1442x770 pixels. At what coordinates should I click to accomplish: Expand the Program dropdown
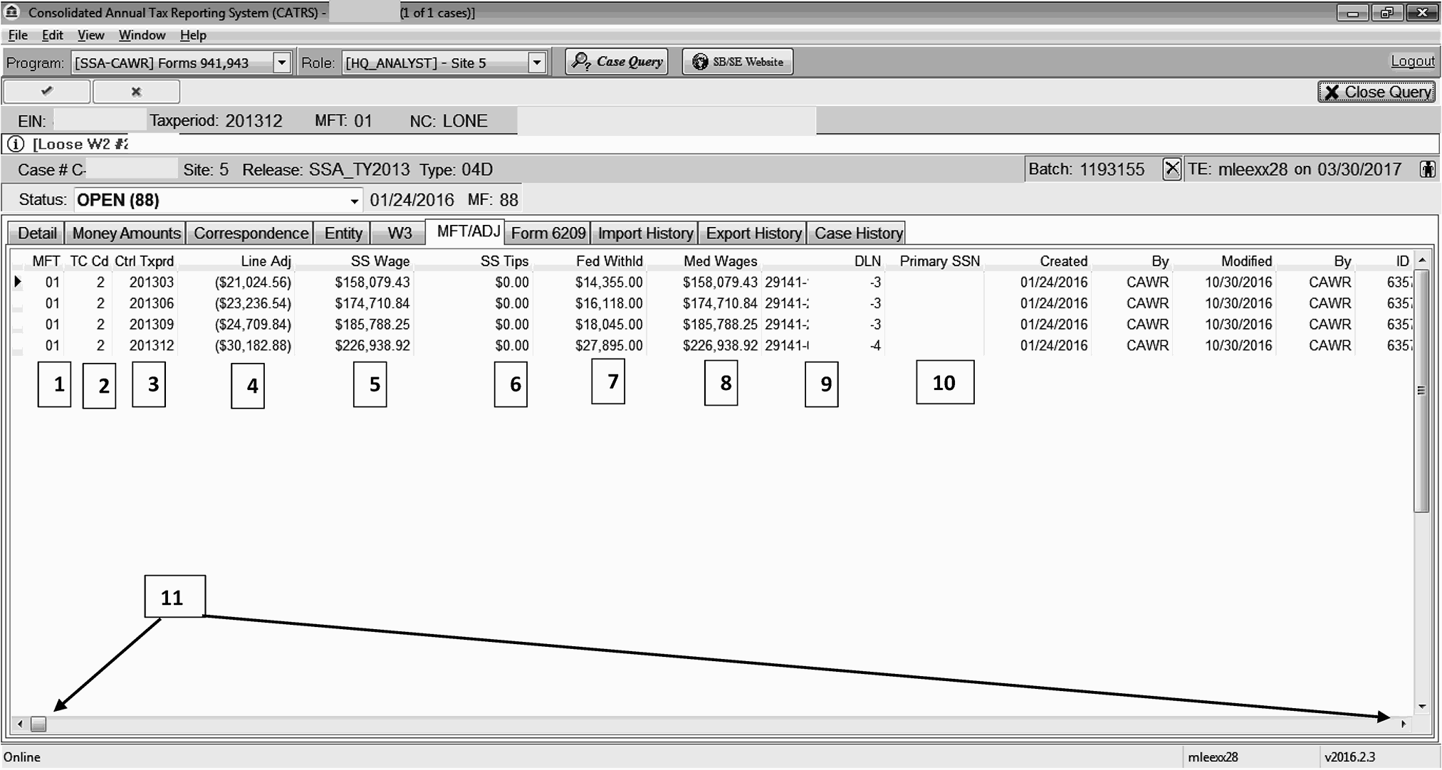coord(282,63)
